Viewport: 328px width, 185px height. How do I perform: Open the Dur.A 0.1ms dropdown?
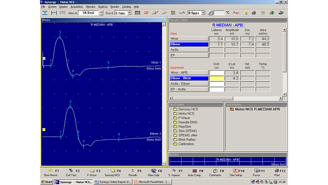click(x=129, y=13)
